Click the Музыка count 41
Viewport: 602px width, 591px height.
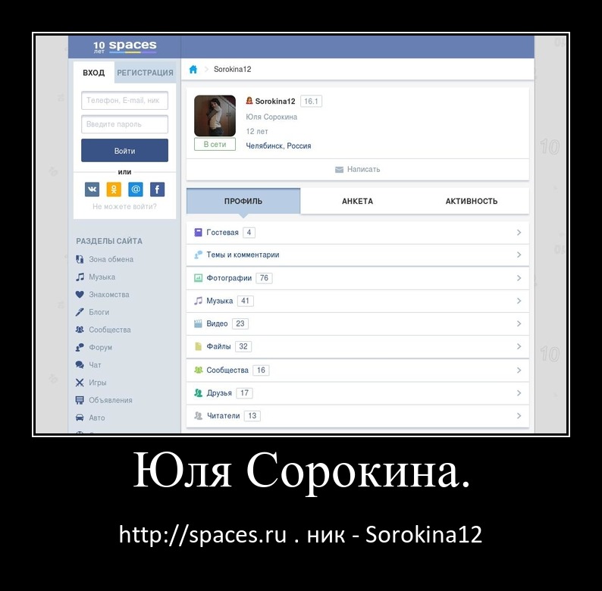(x=246, y=301)
